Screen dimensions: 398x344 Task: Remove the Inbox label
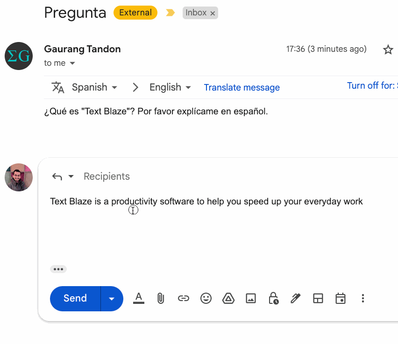point(213,13)
